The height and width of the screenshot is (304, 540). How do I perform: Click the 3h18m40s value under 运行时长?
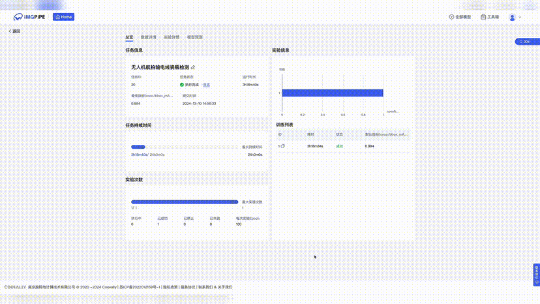point(250,85)
